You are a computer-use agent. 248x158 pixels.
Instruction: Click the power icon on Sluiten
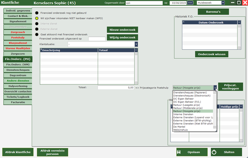tap(214, 152)
